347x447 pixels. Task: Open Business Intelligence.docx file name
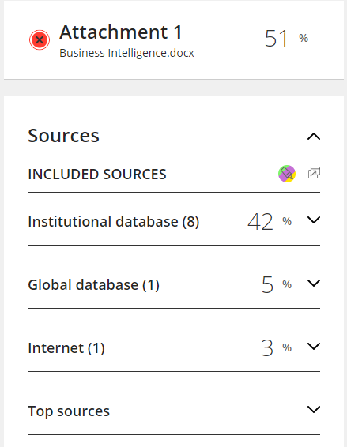coord(126,53)
